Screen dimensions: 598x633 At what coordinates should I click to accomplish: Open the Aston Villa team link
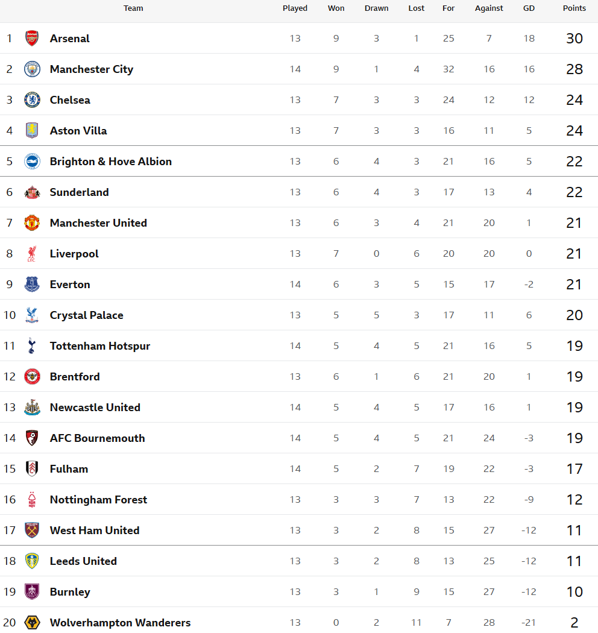point(78,131)
